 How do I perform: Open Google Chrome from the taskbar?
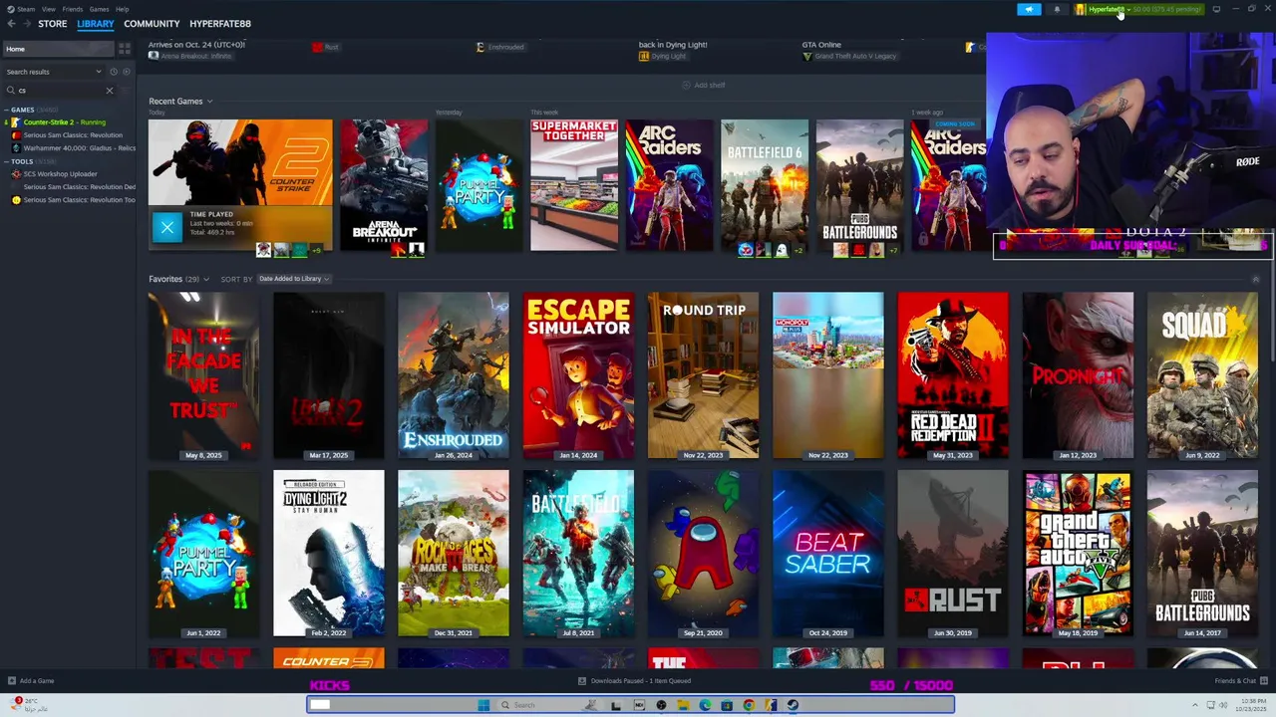pyautogui.click(x=749, y=705)
